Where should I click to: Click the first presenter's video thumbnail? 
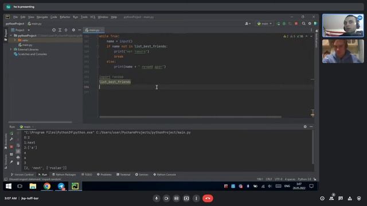coord(343,25)
